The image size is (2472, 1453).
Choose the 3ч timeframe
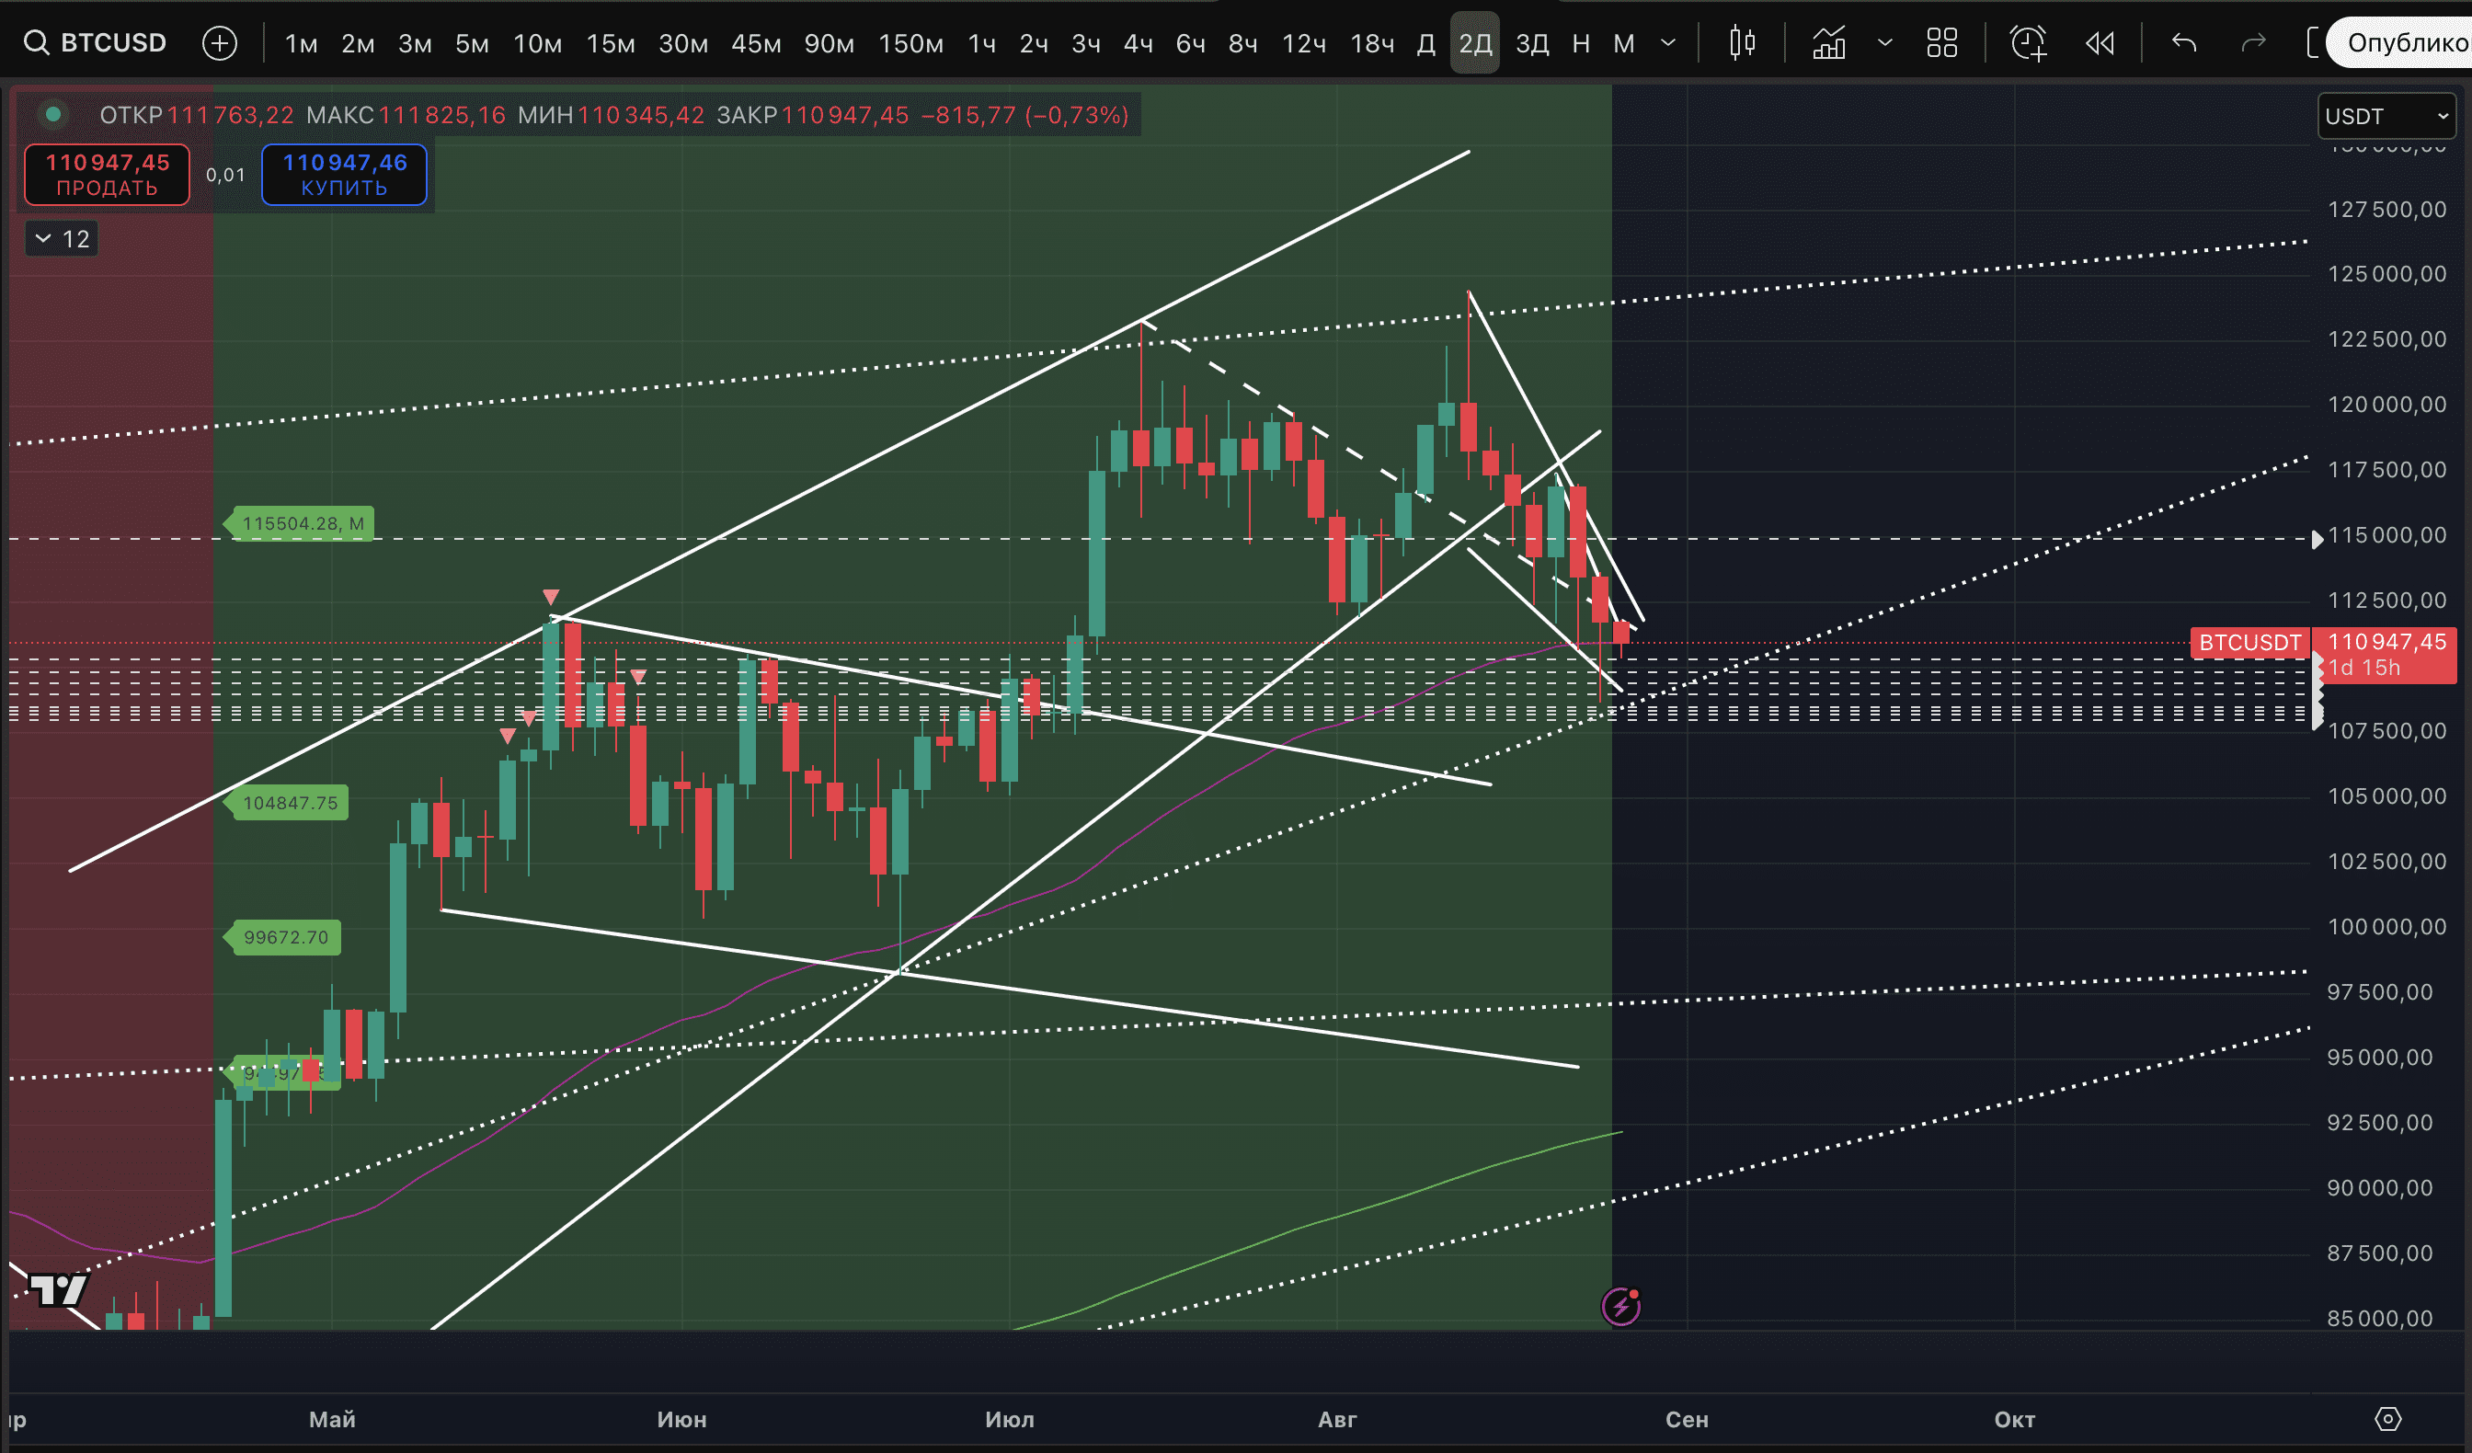(1086, 43)
